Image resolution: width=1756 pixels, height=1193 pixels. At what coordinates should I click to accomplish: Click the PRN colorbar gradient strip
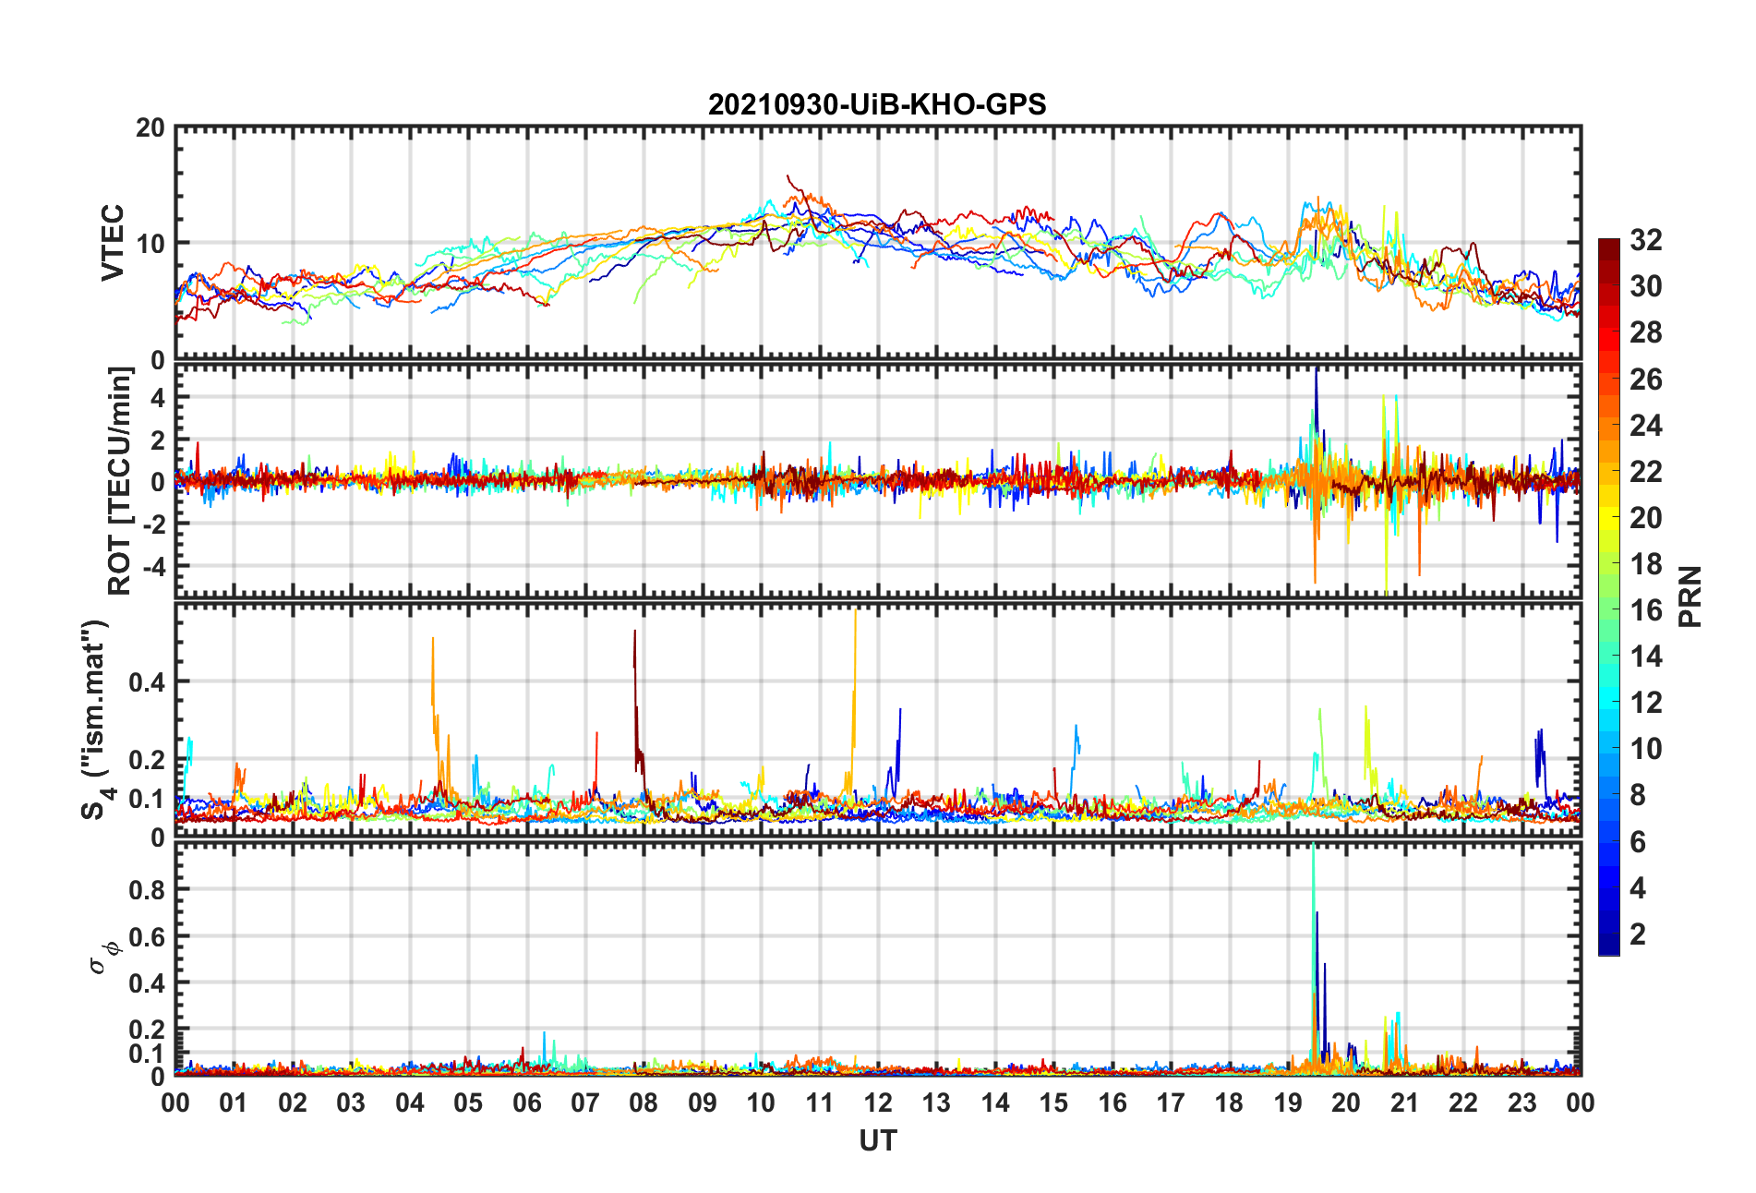(x=1608, y=596)
